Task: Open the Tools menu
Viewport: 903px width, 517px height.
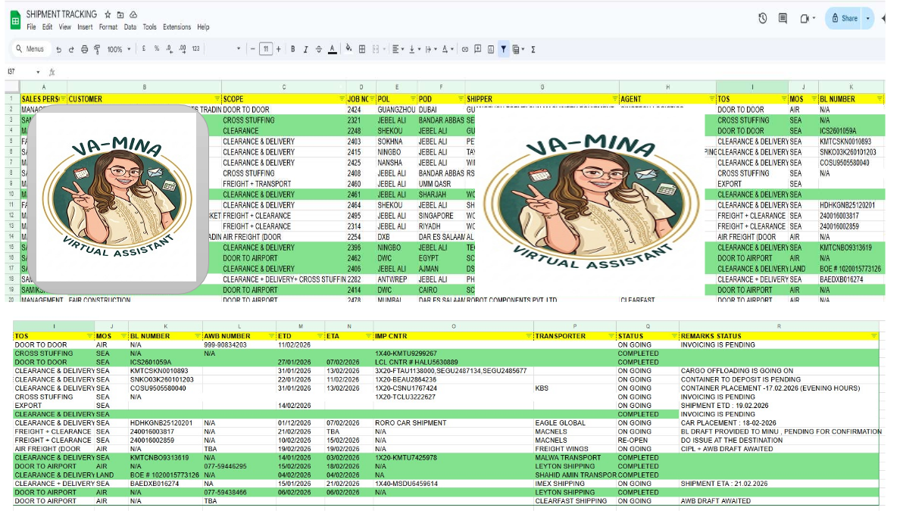Action: pos(150,27)
